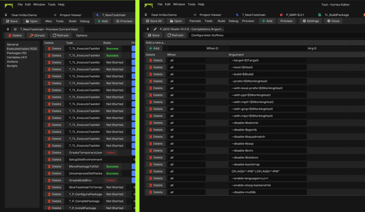The height and width of the screenshot is (212, 365).
Task: Open tab dropdown beside Preview Current Host tab
Action: click(x=8, y=29)
